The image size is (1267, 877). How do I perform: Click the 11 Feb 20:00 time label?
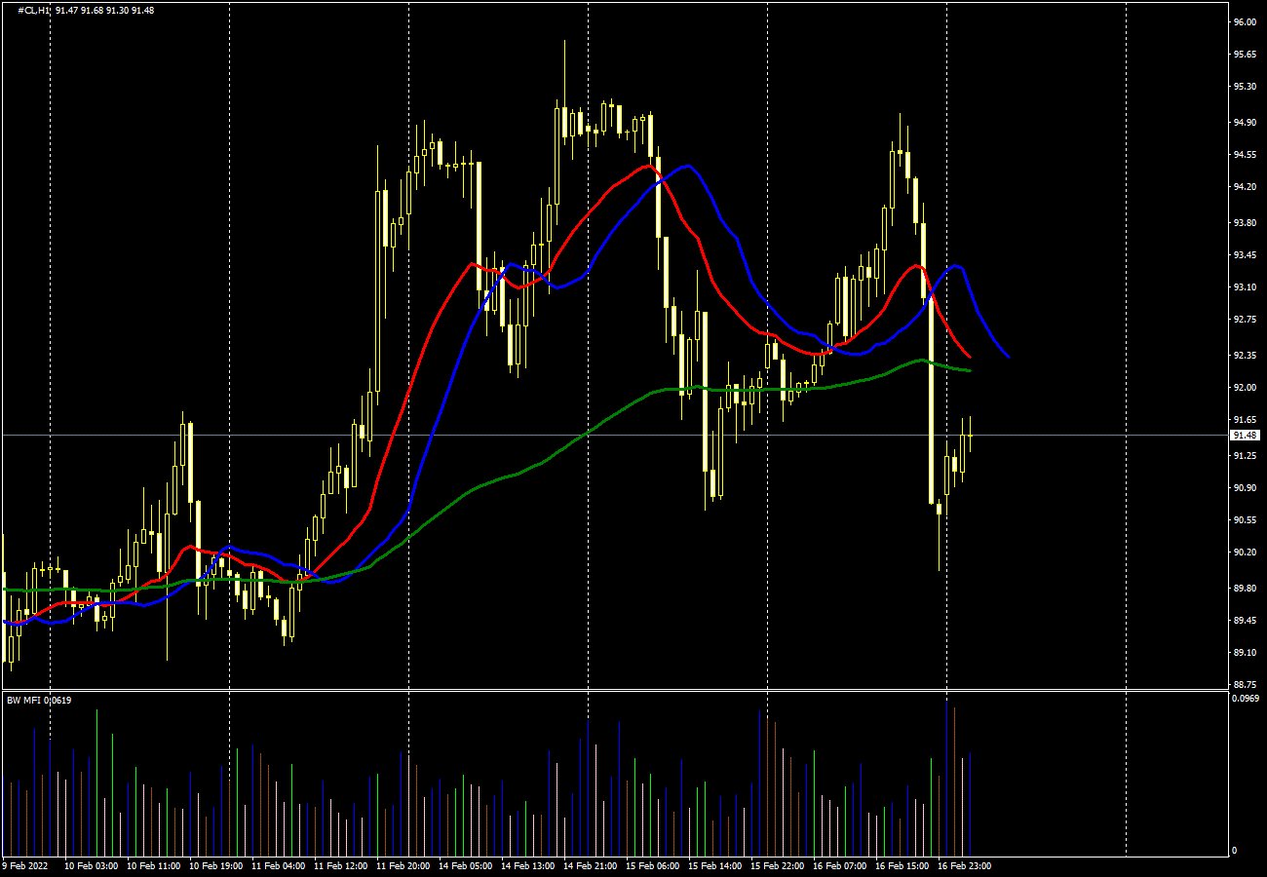(403, 865)
